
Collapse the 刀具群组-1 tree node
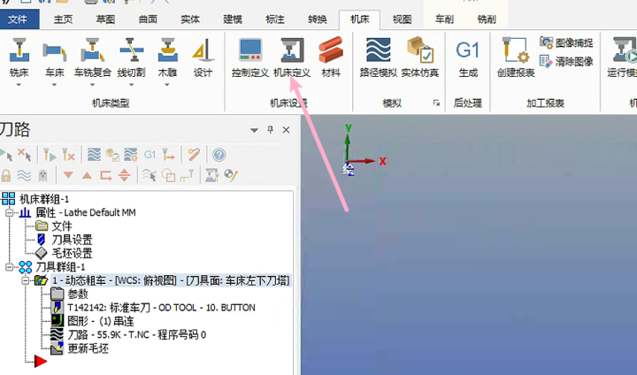(x=10, y=266)
